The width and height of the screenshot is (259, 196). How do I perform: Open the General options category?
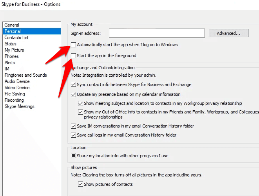pyautogui.click(x=12, y=25)
